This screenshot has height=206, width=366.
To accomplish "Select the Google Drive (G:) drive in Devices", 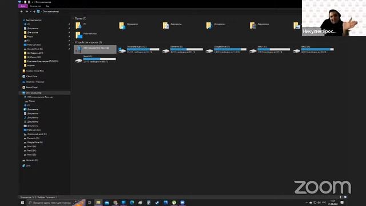I will pyautogui.click(x=226, y=49).
